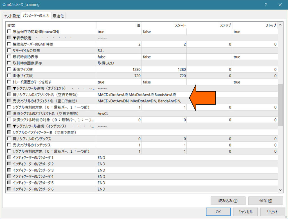
Task: Enable checkbox for 接続先サーバーのGMT時差
Action: 9,44
